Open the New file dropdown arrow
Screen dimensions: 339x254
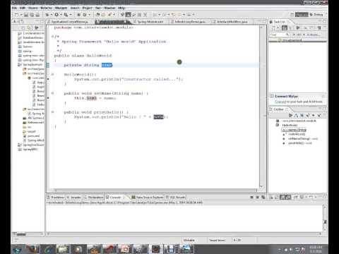(21, 15)
